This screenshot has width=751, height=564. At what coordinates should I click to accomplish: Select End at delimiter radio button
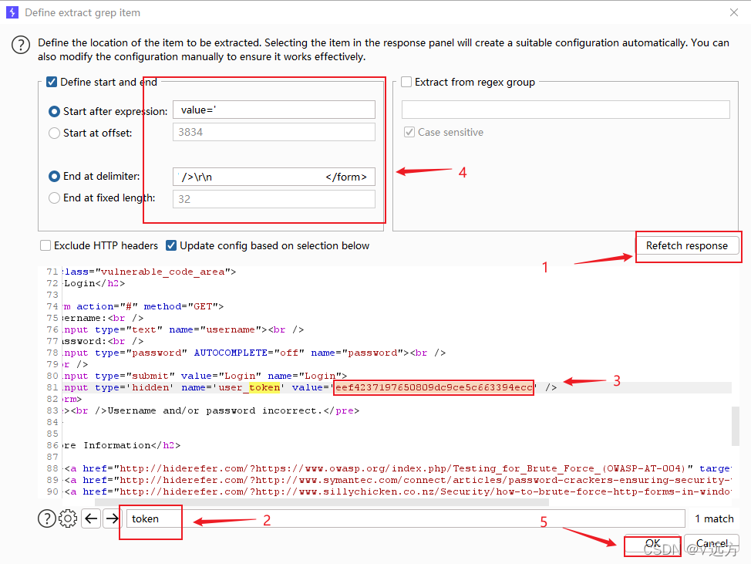(55, 177)
